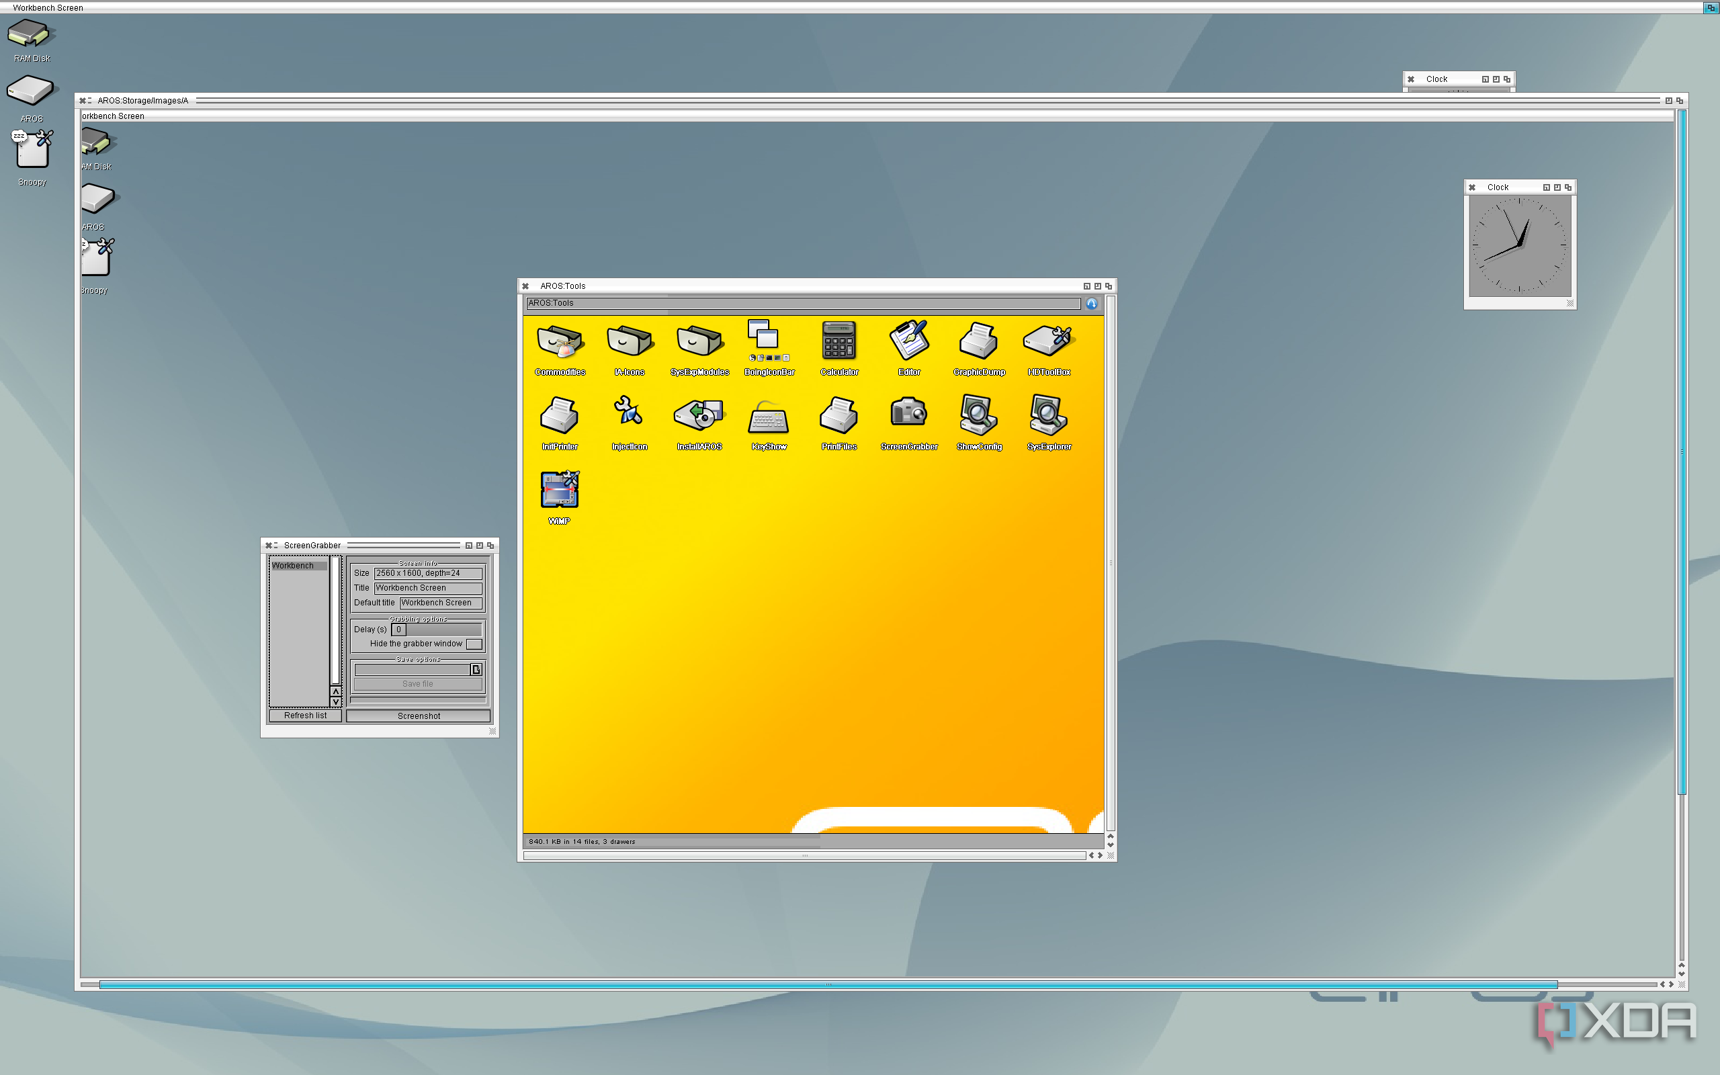Open the Calculator tool icon

coord(838,341)
